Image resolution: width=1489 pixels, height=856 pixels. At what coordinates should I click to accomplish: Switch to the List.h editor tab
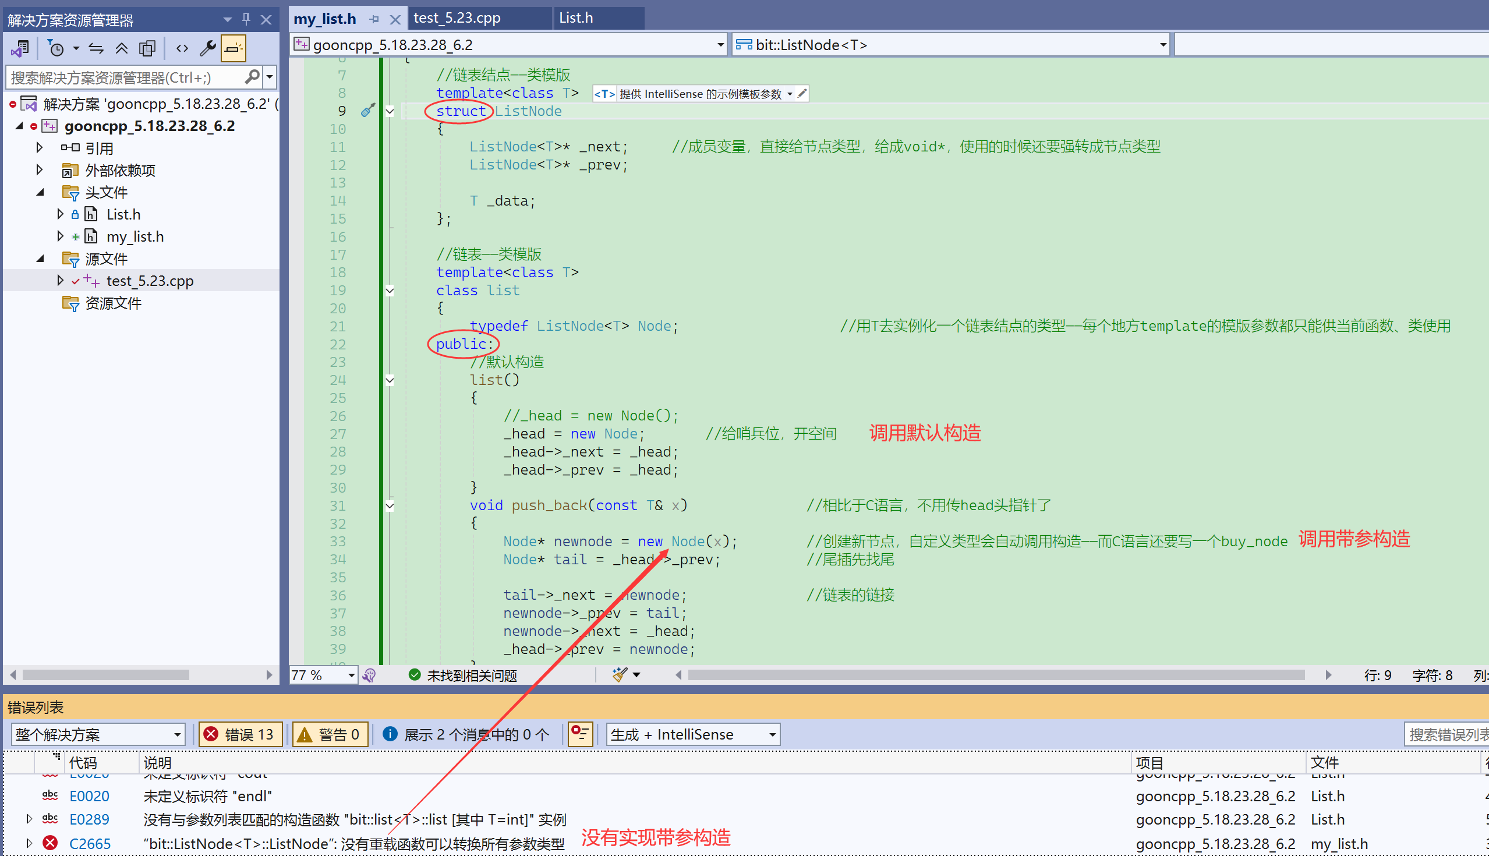click(x=575, y=17)
